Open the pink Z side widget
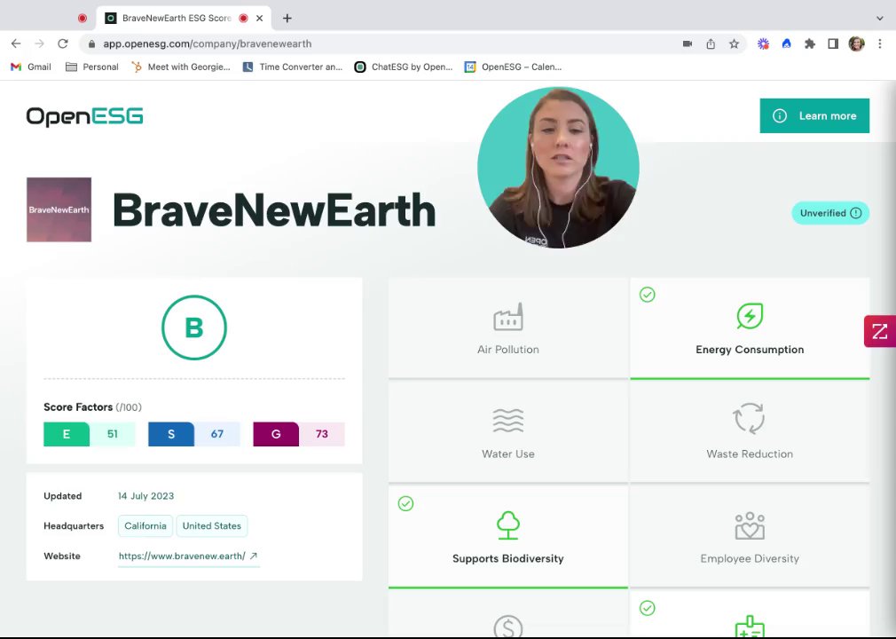Viewport: 896px width, 639px height. tap(880, 331)
